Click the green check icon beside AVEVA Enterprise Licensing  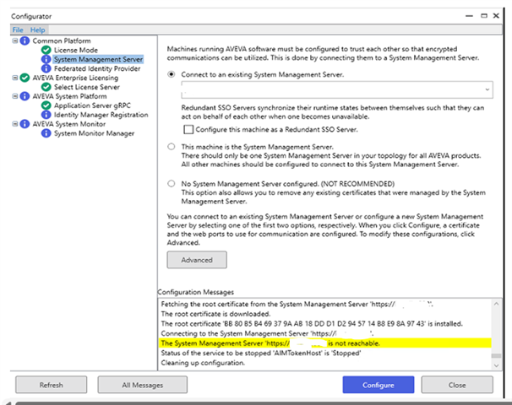(x=25, y=78)
